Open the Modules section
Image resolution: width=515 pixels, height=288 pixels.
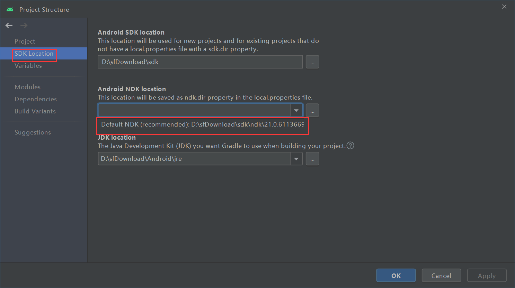27,87
